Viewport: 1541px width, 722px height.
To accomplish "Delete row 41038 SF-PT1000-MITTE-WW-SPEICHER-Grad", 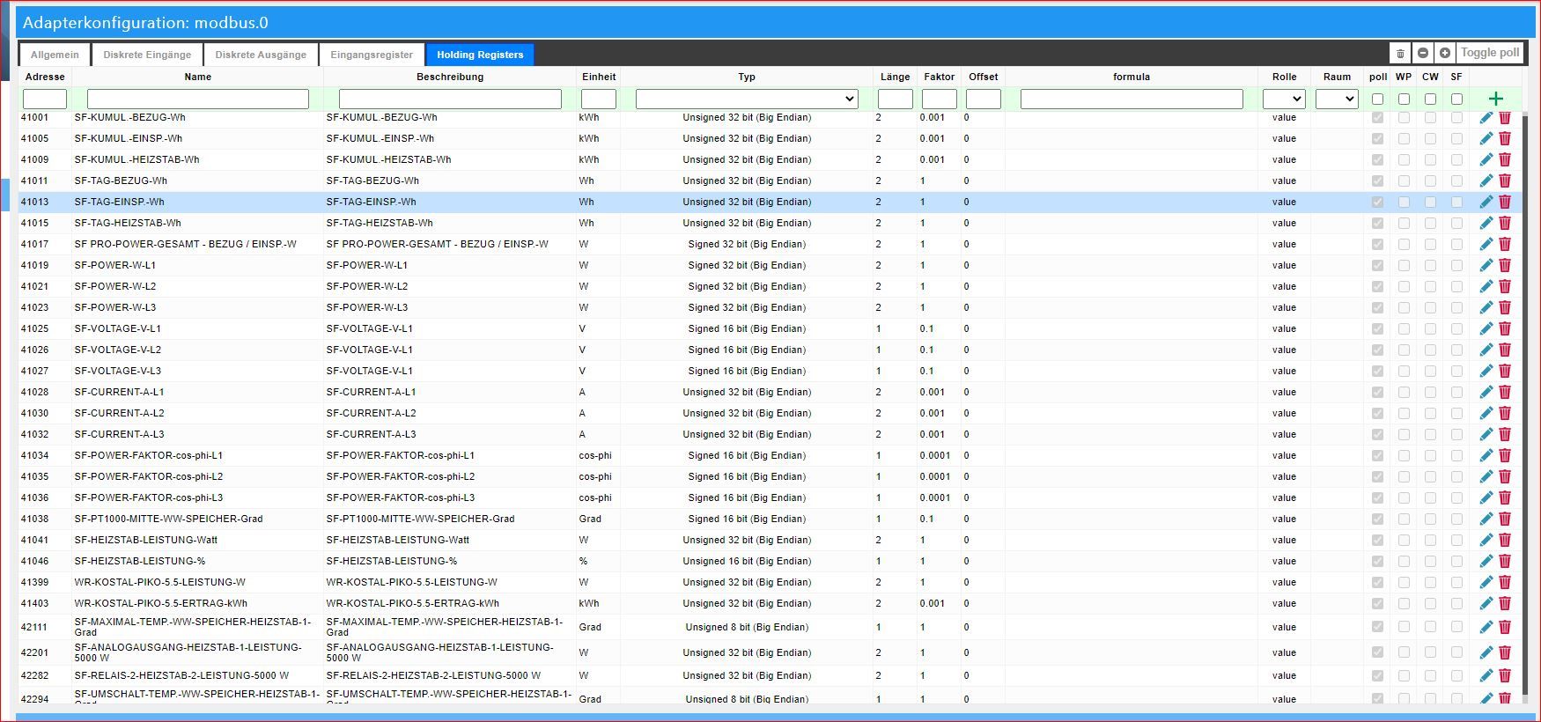I will tap(1505, 519).
